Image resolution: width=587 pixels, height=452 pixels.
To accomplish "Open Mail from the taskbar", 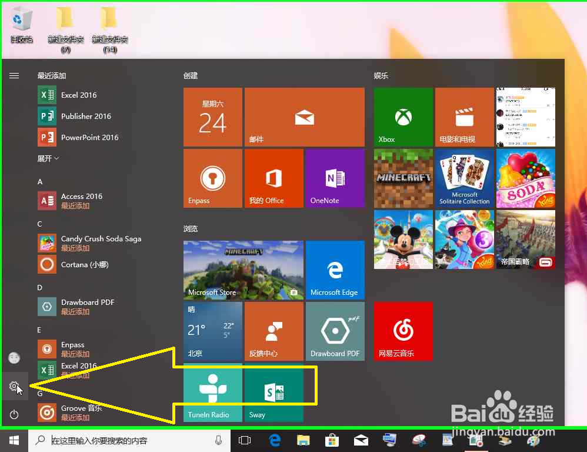I will point(361,441).
